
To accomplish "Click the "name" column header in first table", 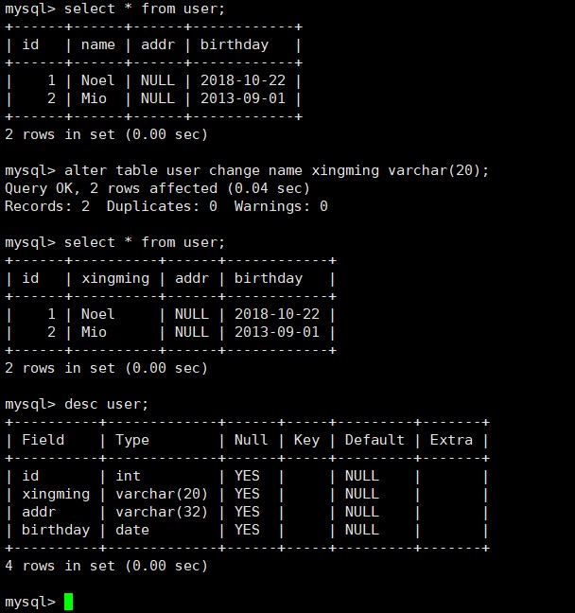I will point(97,44).
